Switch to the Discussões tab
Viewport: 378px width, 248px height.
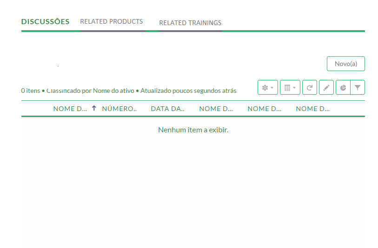coord(46,22)
